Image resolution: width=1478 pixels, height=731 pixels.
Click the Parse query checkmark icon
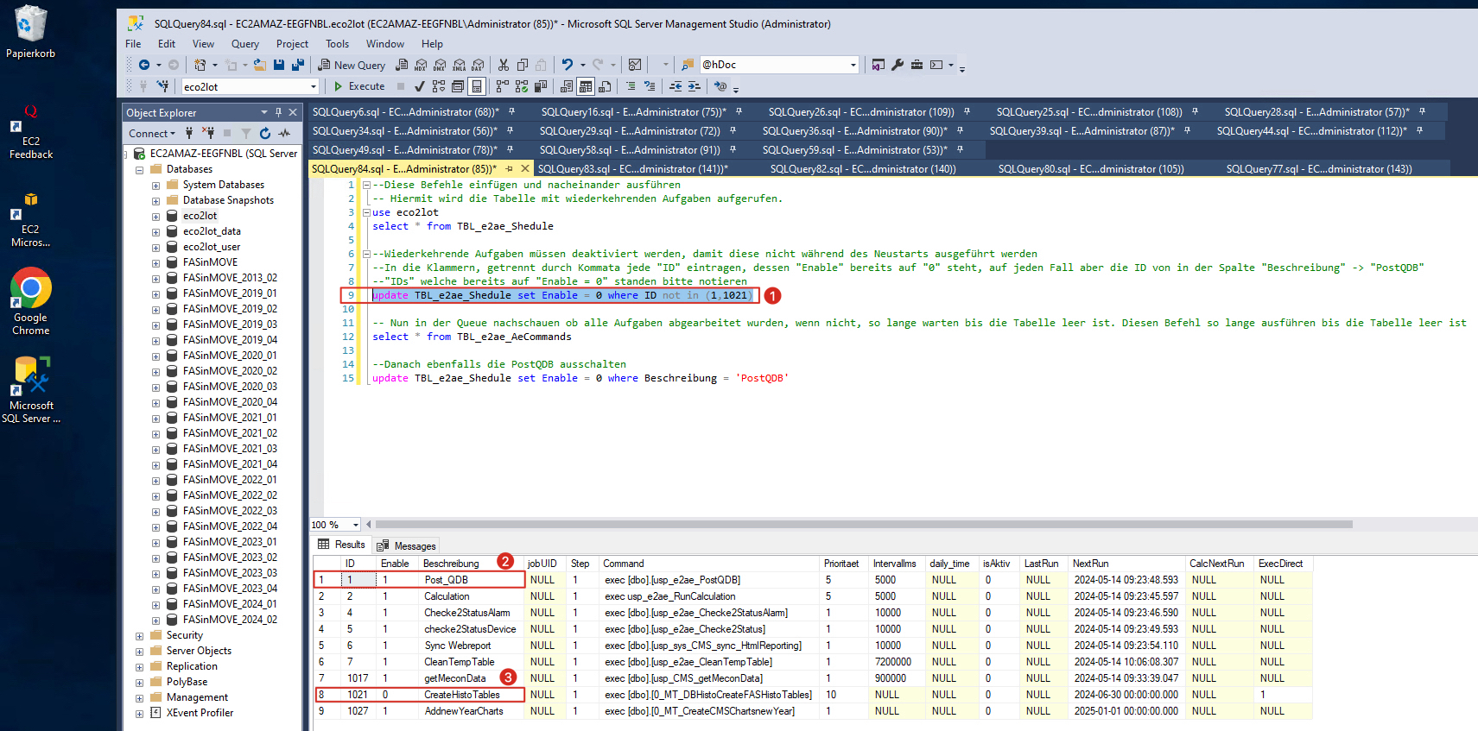[x=420, y=86]
